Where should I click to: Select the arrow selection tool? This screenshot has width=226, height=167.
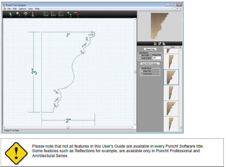(11, 14)
